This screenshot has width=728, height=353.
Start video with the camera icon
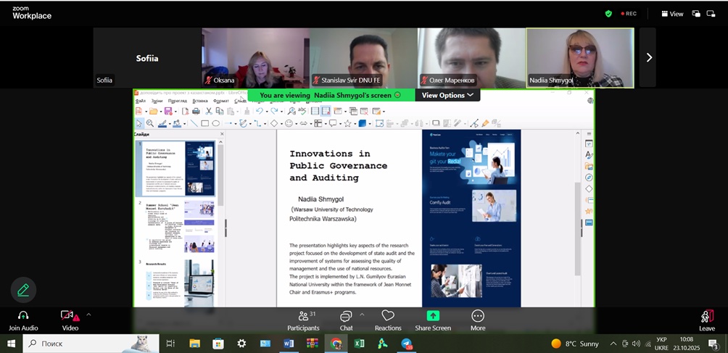click(68, 316)
